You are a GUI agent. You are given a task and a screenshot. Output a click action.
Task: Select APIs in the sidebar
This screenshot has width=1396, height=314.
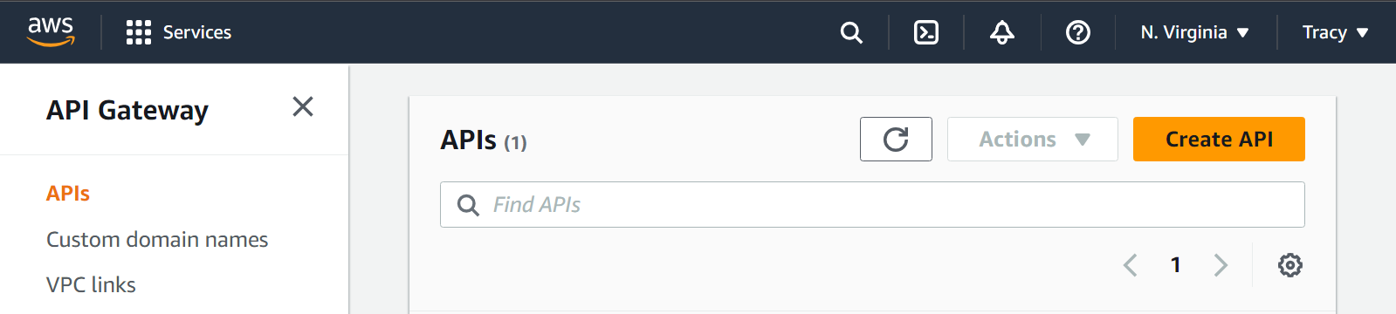[x=68, y=194]
